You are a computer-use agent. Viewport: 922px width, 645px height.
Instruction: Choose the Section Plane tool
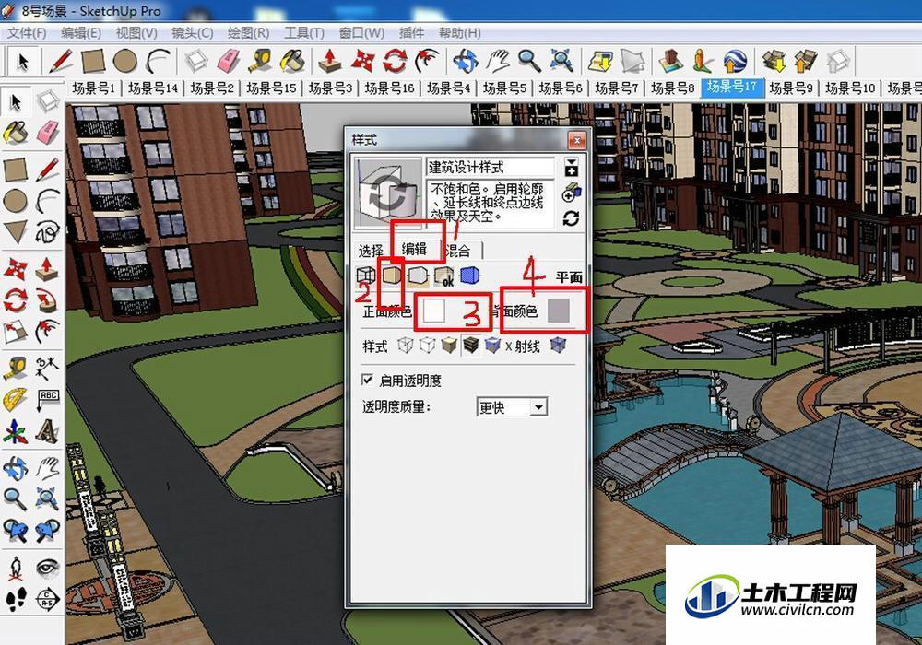[x=48, y=599]
